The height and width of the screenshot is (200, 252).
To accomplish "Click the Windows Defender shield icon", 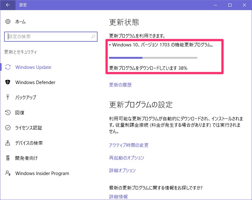I will [8, 82].
